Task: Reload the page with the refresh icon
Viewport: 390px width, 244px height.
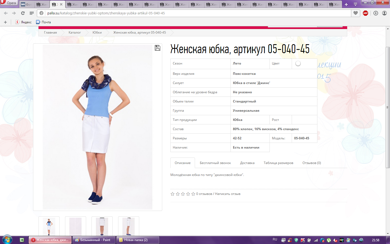Action: click(x=23, y=13)
